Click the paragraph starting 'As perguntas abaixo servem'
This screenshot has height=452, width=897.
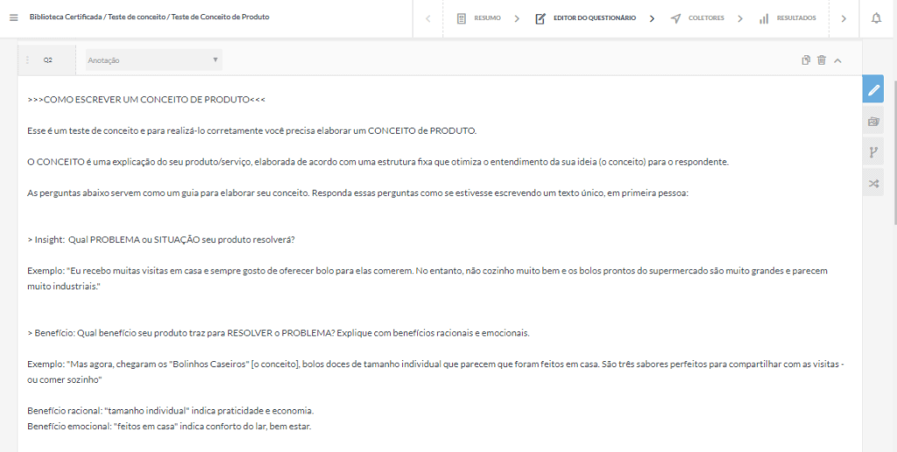(x=357, y=193)
